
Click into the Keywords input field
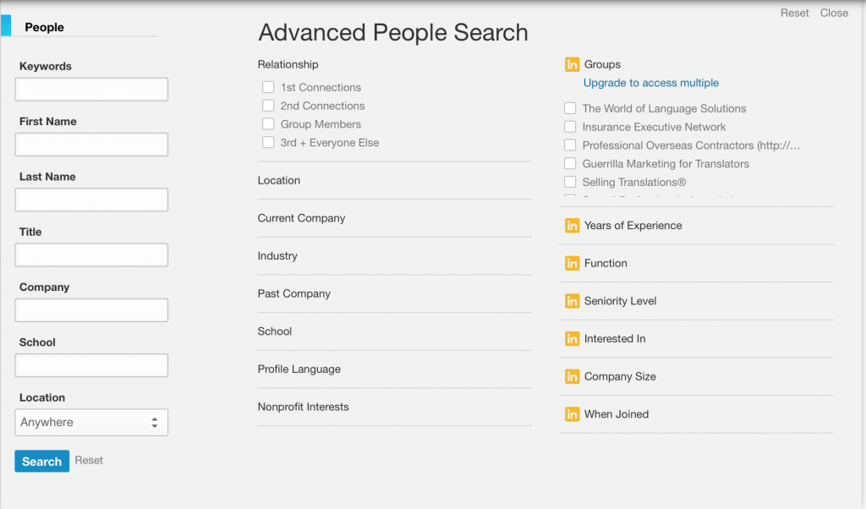91,90
